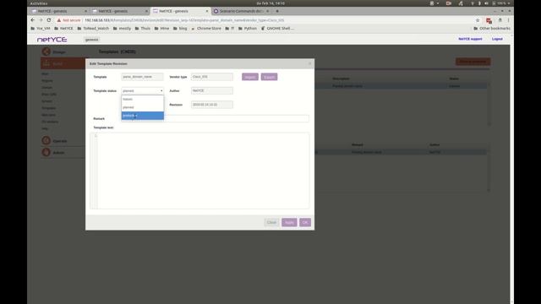The image size is (541, 304).
Task: Open the Template status dropdown
Action: point(142,90)
